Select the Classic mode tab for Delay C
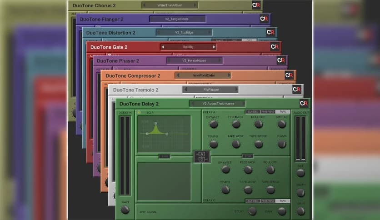This screenshot has height=220, width=380. [253, 201]
